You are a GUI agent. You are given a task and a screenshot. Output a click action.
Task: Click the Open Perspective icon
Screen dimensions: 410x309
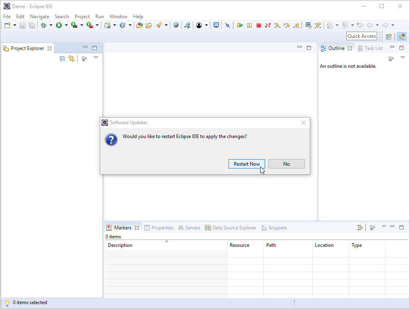point(388,37)
